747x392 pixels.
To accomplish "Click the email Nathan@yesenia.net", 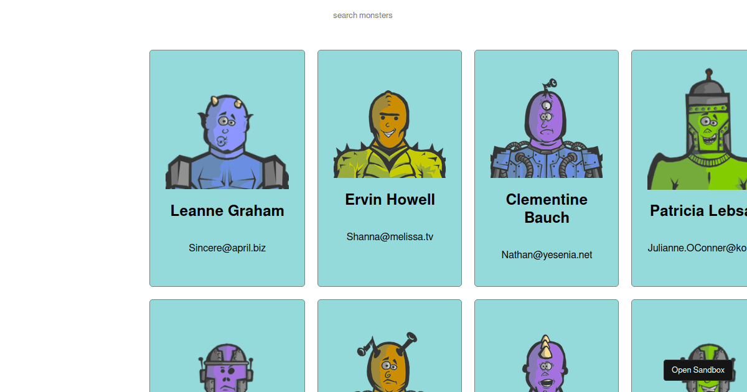I will [x=546, y=254].
